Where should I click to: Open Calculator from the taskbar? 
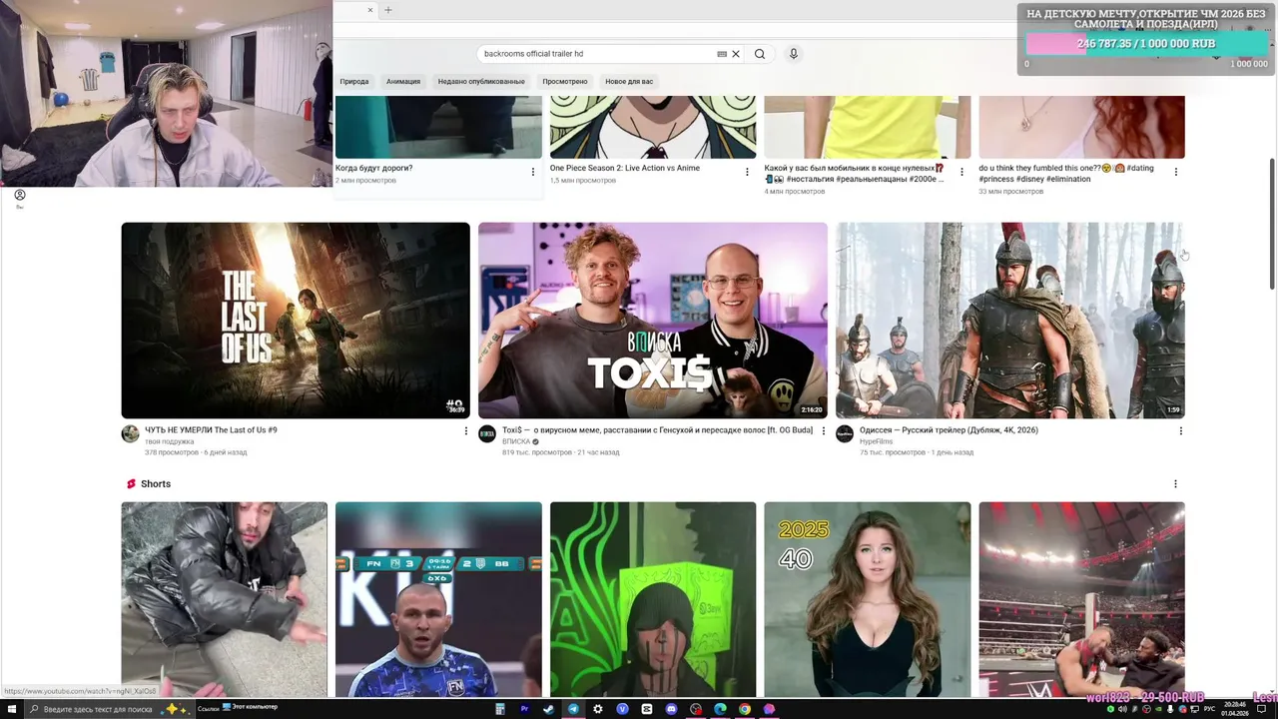[x=500, y=709]
